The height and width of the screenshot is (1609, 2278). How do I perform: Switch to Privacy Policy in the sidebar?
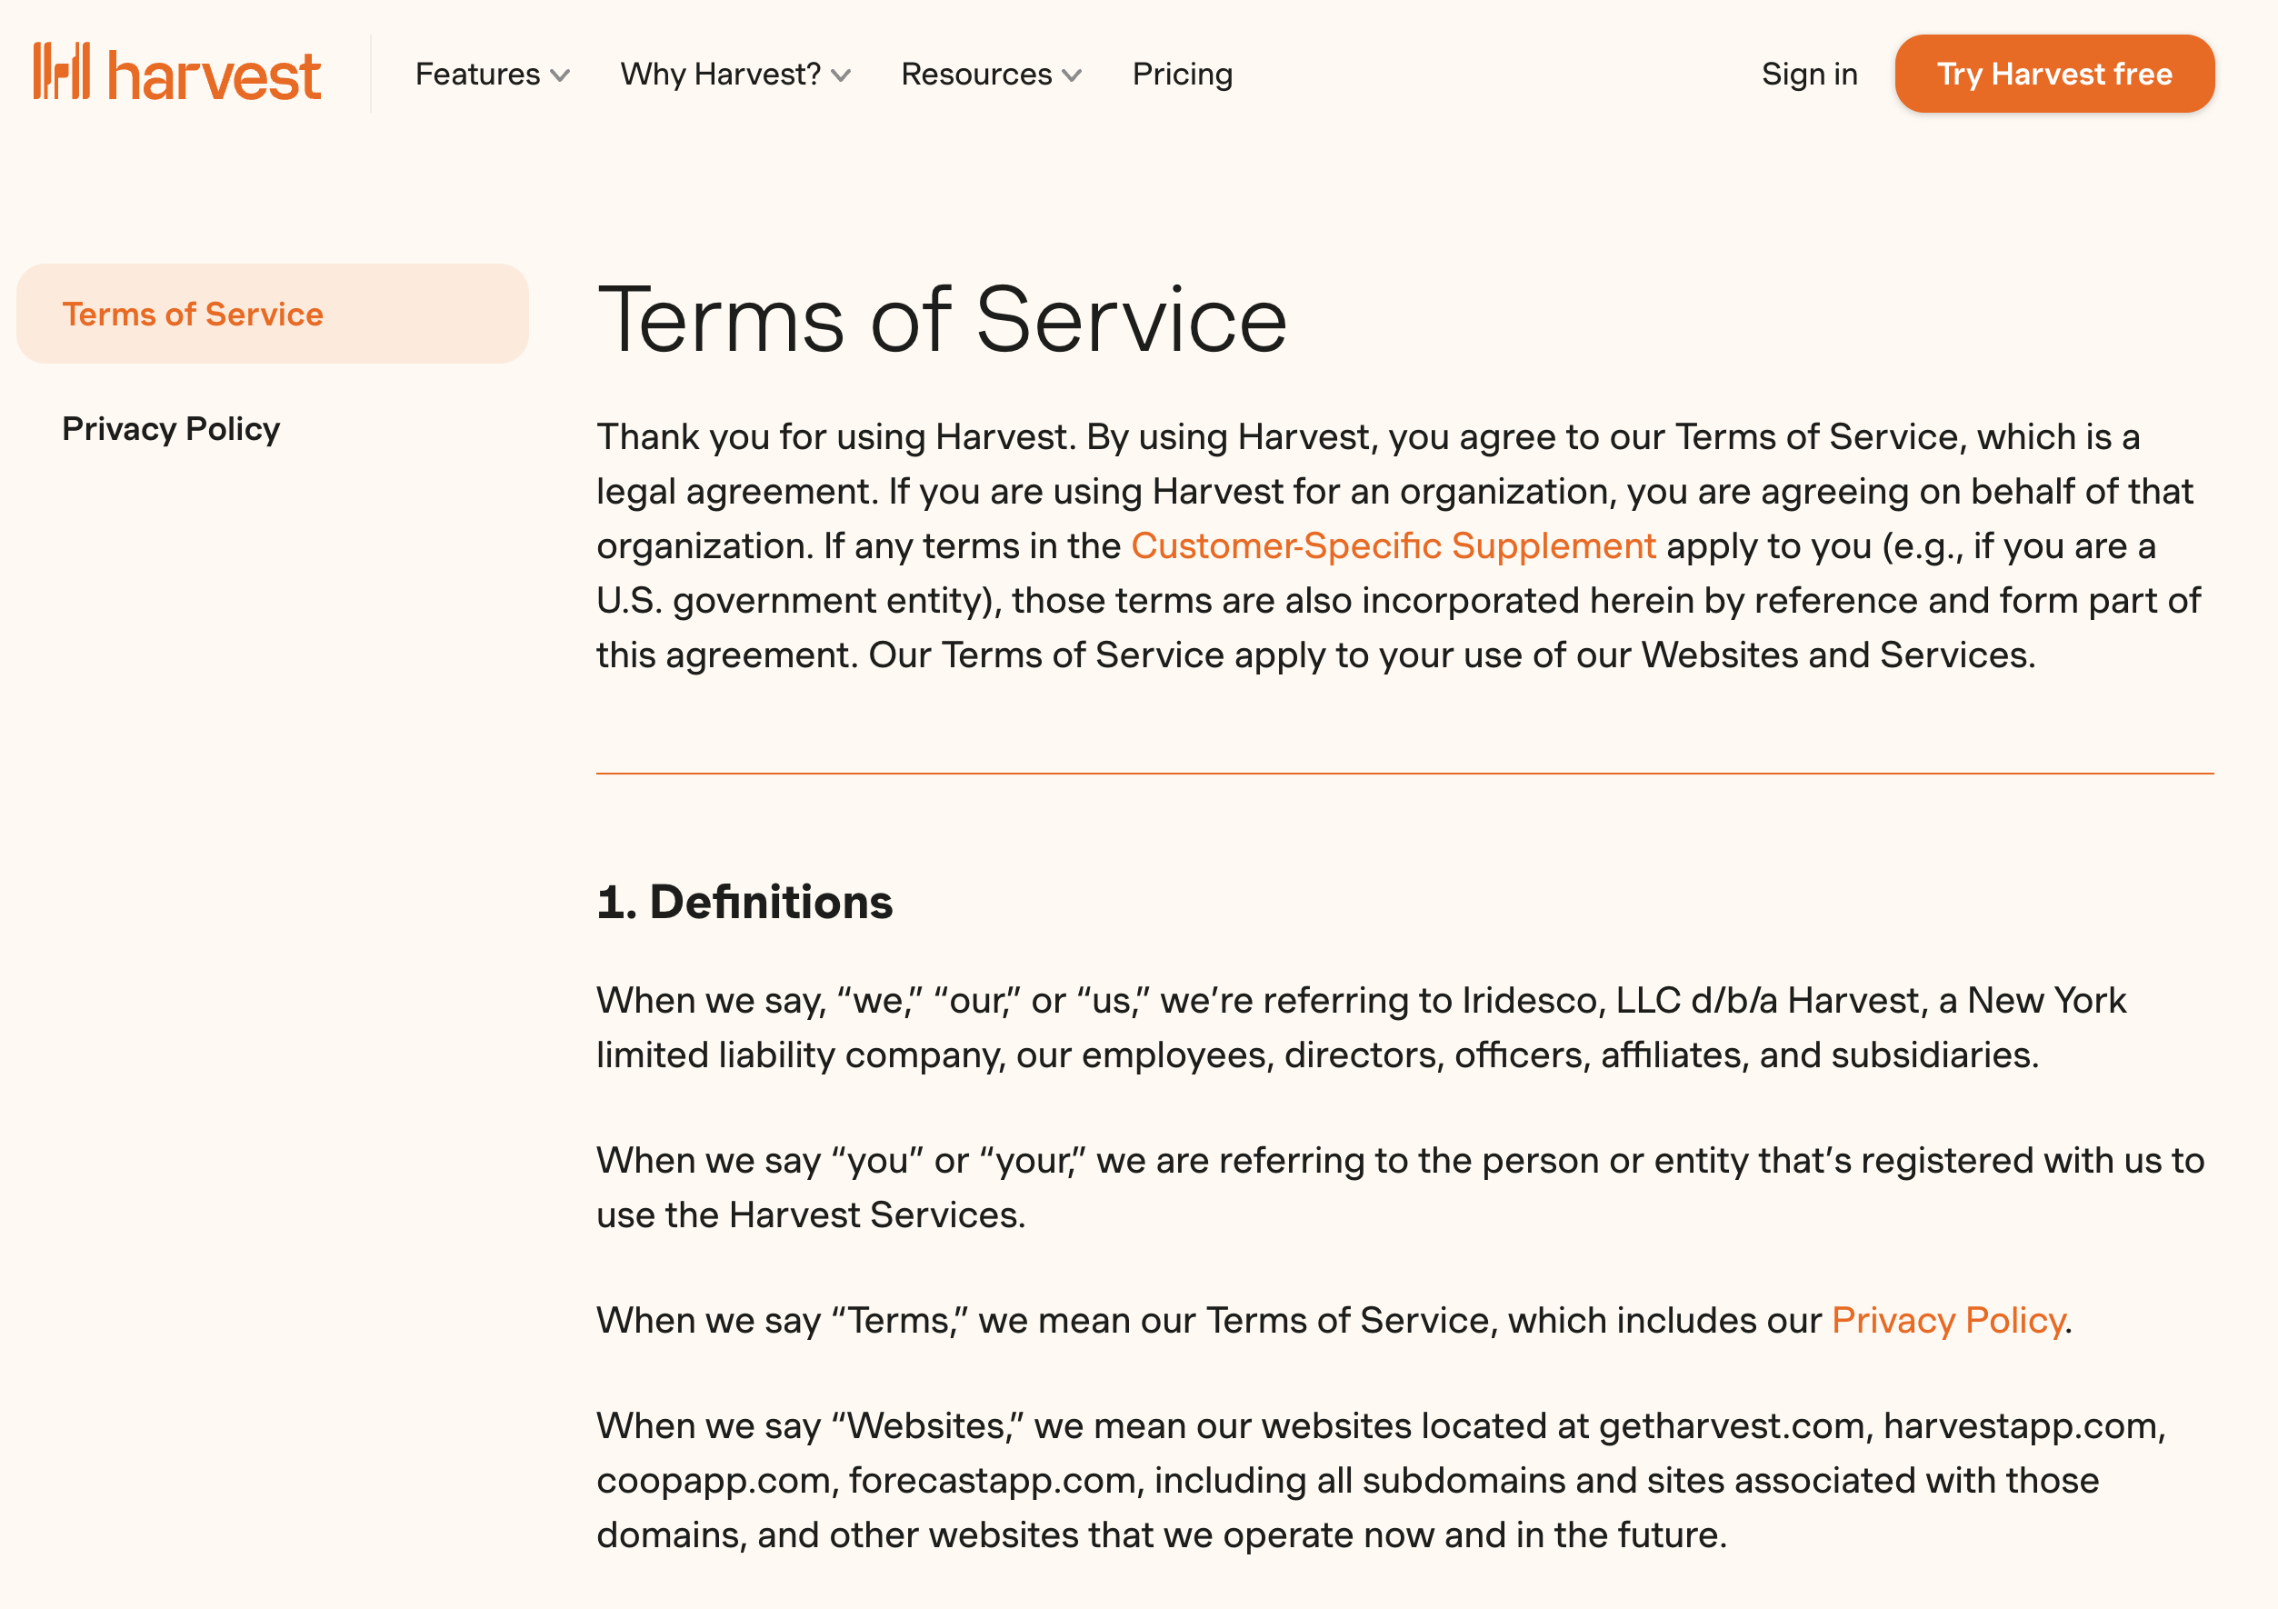171,428
